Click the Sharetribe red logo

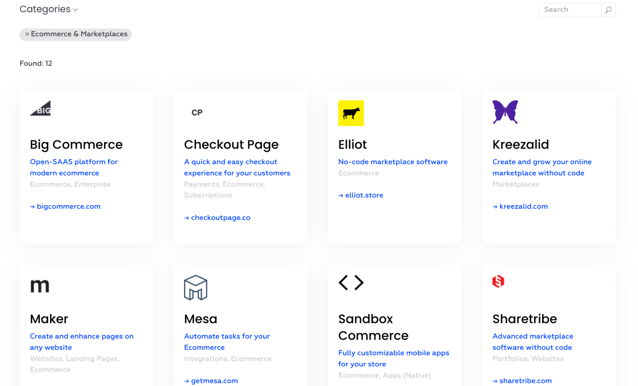498,281
